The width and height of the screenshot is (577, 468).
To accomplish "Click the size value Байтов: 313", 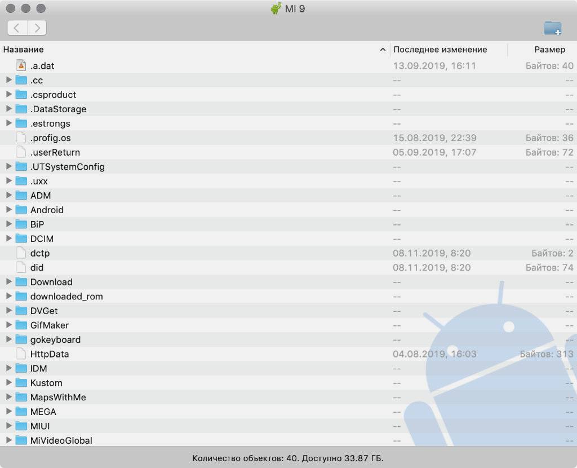I will click(x=547, y=354).
